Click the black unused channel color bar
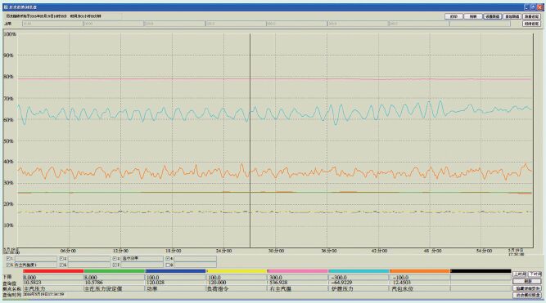Image resolution: width=546 pixels, height=303 pixels. tap(481, 271)
